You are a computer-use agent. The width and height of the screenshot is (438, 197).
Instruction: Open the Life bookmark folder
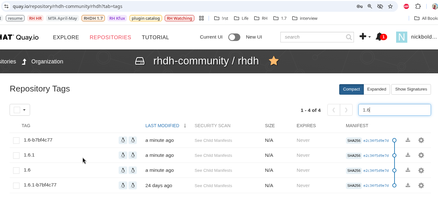point(241,18)
